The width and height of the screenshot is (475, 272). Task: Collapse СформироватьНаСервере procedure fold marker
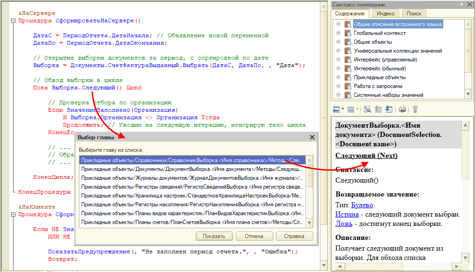[13, 21]
